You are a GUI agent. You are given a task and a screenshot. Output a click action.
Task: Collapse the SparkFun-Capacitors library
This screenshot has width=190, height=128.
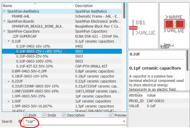click(4, 31)
